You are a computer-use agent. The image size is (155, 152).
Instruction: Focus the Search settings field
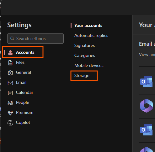[35, 38]
